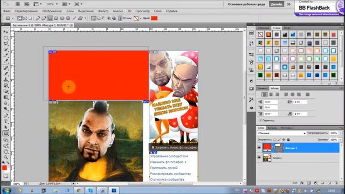Screen dimensions: 345x194
Task: Click the foreground color swatch in toolbox
Action: click(x=4, y=168)
